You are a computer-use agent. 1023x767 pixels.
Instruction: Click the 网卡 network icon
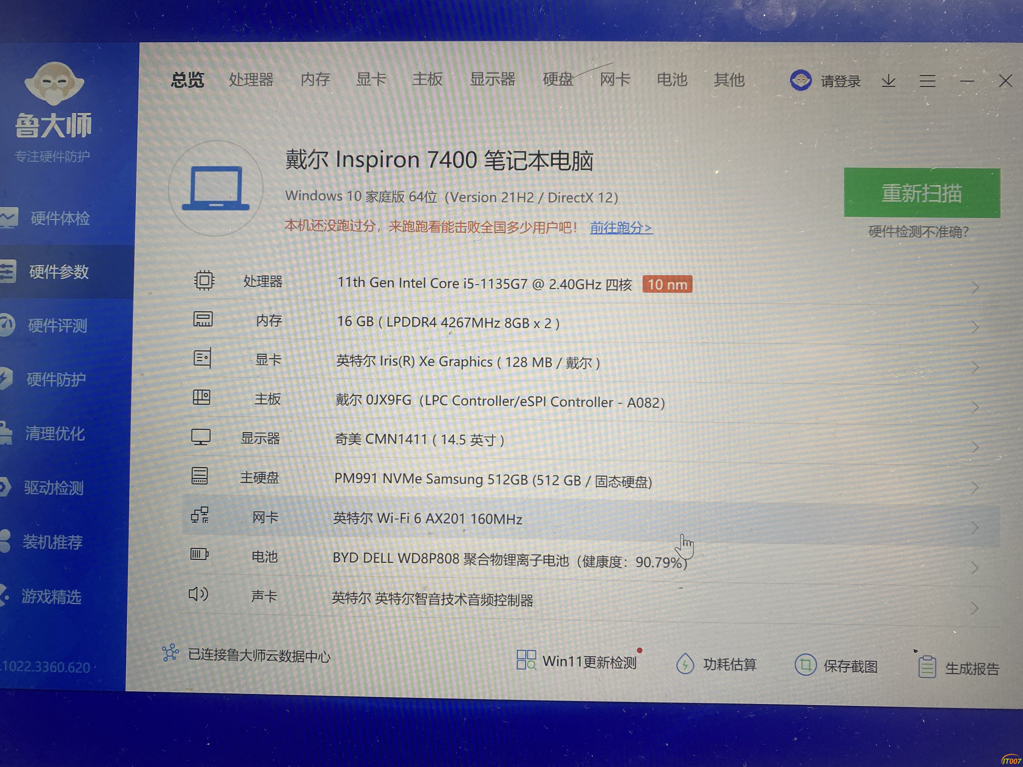[200, 515]
